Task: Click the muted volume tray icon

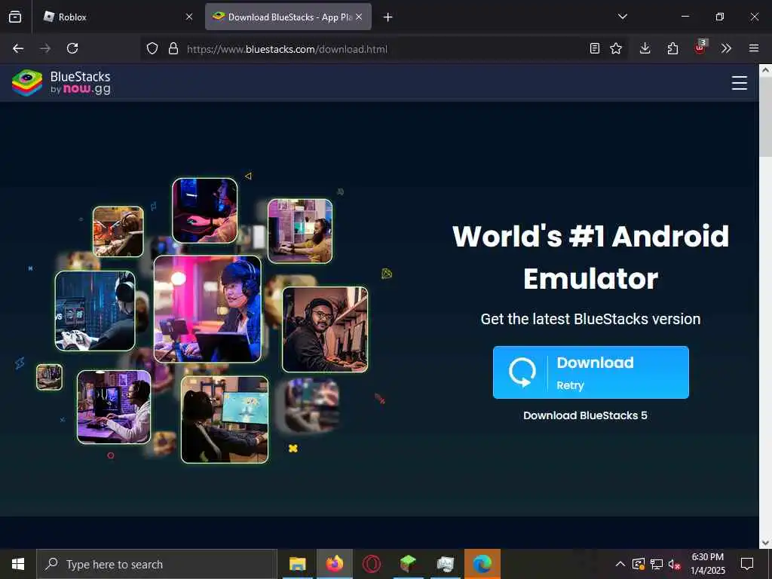Action: pyautogui.click(x=674, y=564)
